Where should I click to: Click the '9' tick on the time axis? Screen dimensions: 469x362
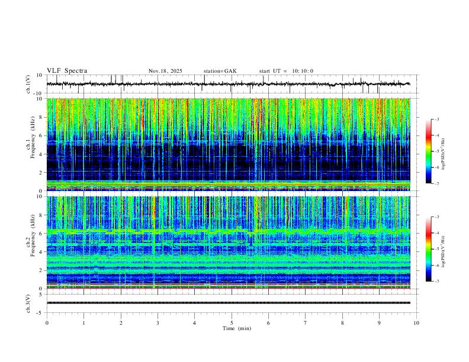379,323
